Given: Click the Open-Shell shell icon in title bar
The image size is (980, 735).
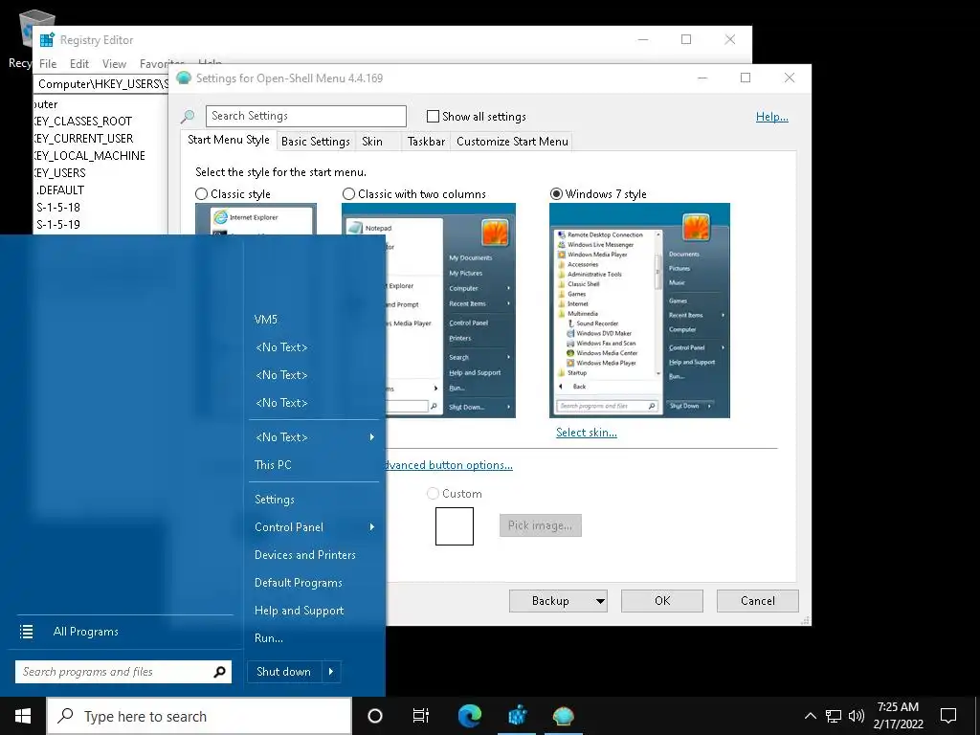Looking at the screenshot, I should tap(183, 78).
